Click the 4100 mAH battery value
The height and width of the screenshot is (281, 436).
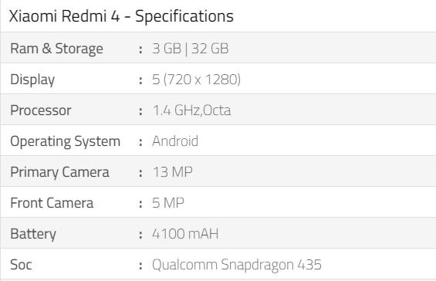coord(185,234)
